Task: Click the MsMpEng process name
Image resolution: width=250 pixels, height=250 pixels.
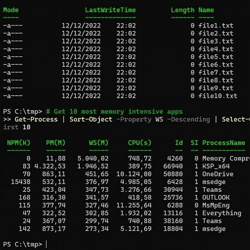Action: click(x=216, y=205)
